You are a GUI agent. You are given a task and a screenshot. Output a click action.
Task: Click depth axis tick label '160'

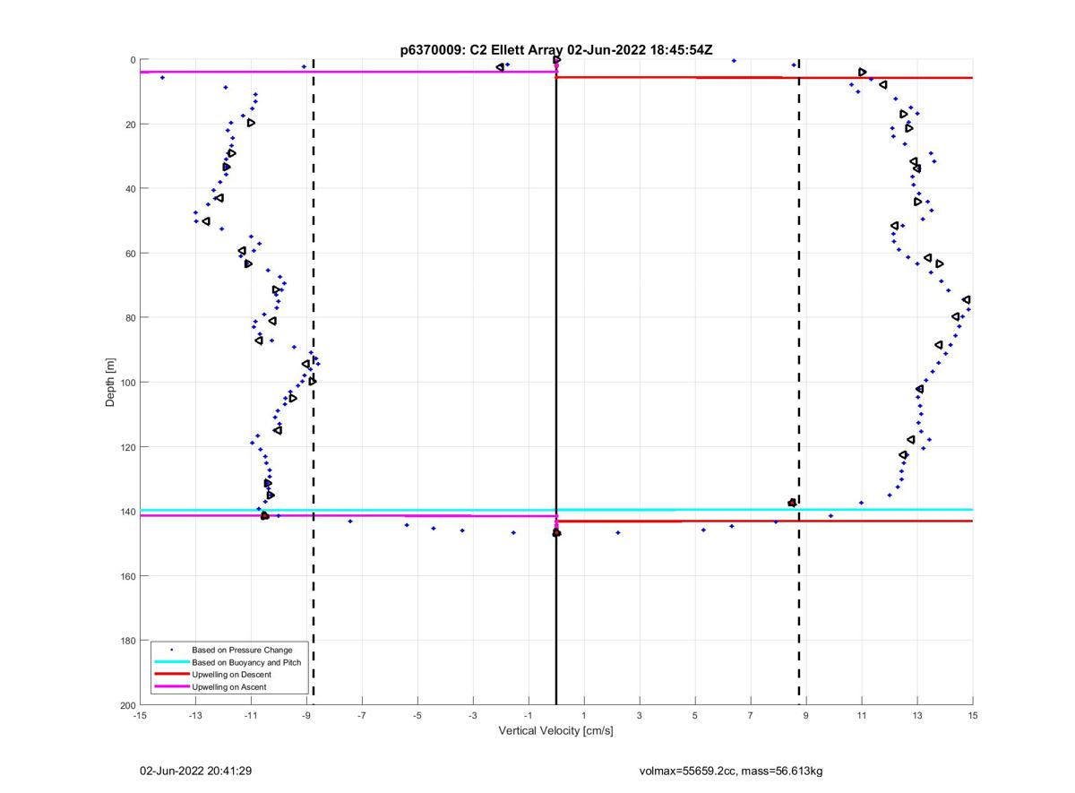pyautogui.click(x=127, y=576)
